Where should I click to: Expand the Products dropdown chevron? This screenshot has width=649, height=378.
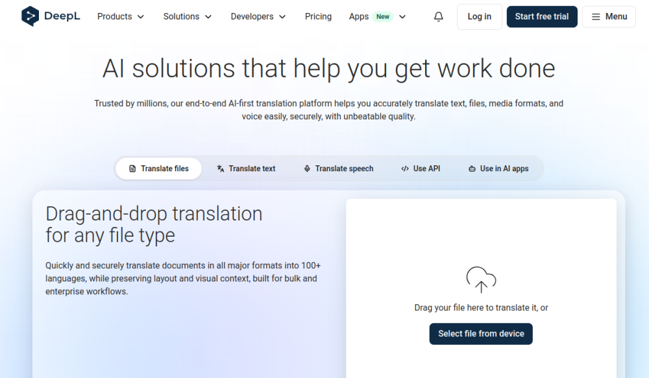click(141, 17)
